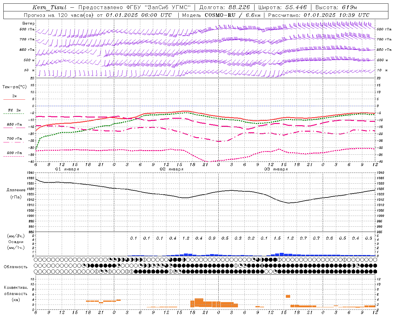
Task: Click the date label 03 января
Action: (x=276, y=169)
